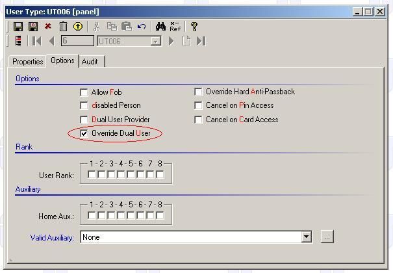Click the trash can delete icon
The height and width of the screenshot is (273, 393).
click(x=63, y=27)
